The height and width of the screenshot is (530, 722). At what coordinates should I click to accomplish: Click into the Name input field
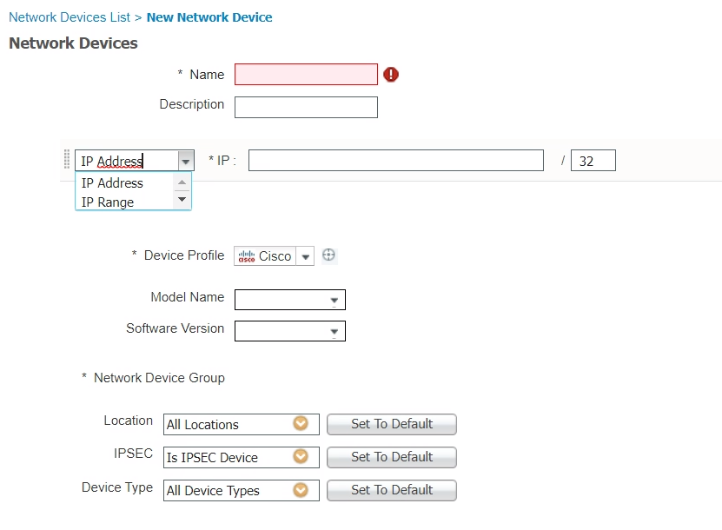click(x=306, y=75)
